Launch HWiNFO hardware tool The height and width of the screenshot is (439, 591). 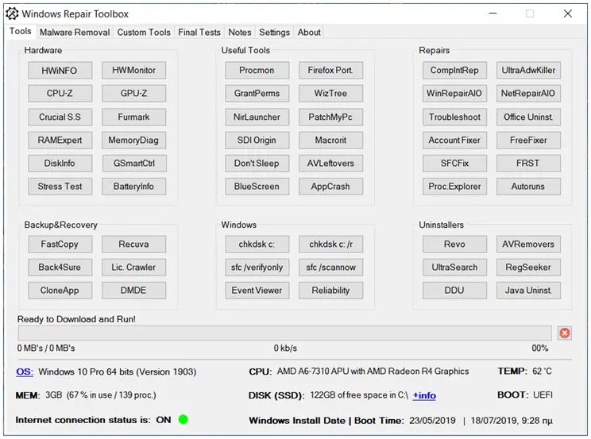click(60, 71)
